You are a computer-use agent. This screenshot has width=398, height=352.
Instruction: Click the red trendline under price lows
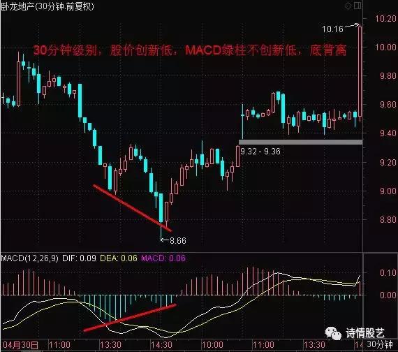(x=132, y=207)
